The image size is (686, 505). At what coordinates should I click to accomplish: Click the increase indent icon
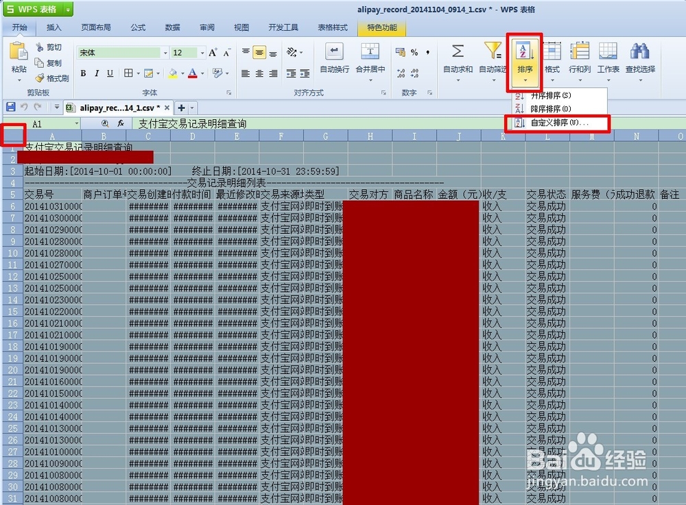[305, 73]
